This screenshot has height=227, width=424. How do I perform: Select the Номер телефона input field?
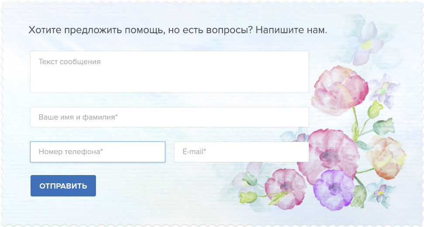click(x=98, y=152)
